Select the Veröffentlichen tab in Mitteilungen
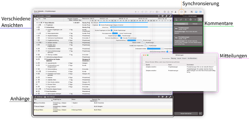The height and width of the screenshot is (120, 249). [x=192, y=58]
